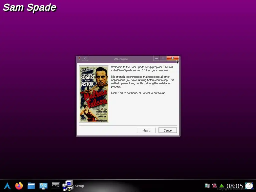
Task: Open the Arch Linux application launcher
Action: [x=7, y=186]
